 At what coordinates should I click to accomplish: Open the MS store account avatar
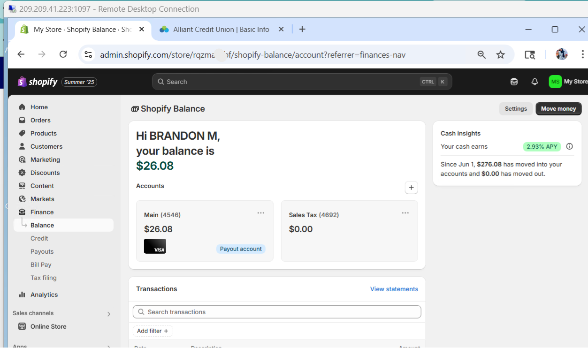[x=555, y=82]
